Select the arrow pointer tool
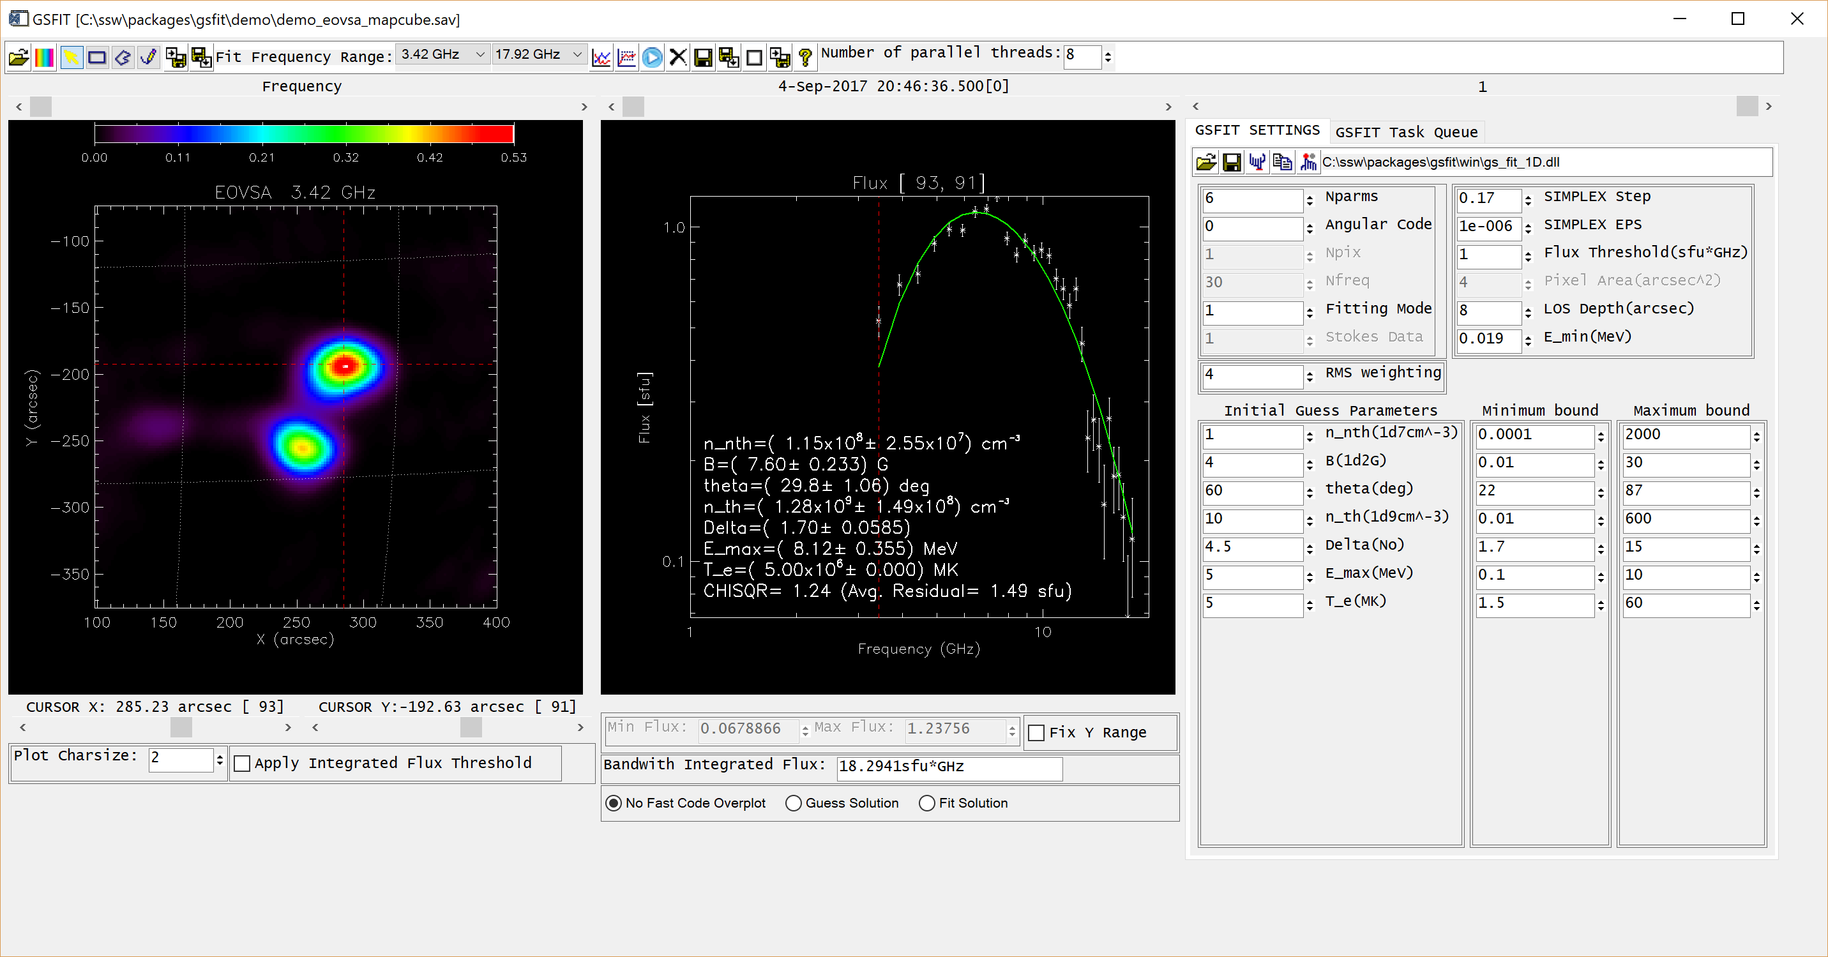 (70, 57)
